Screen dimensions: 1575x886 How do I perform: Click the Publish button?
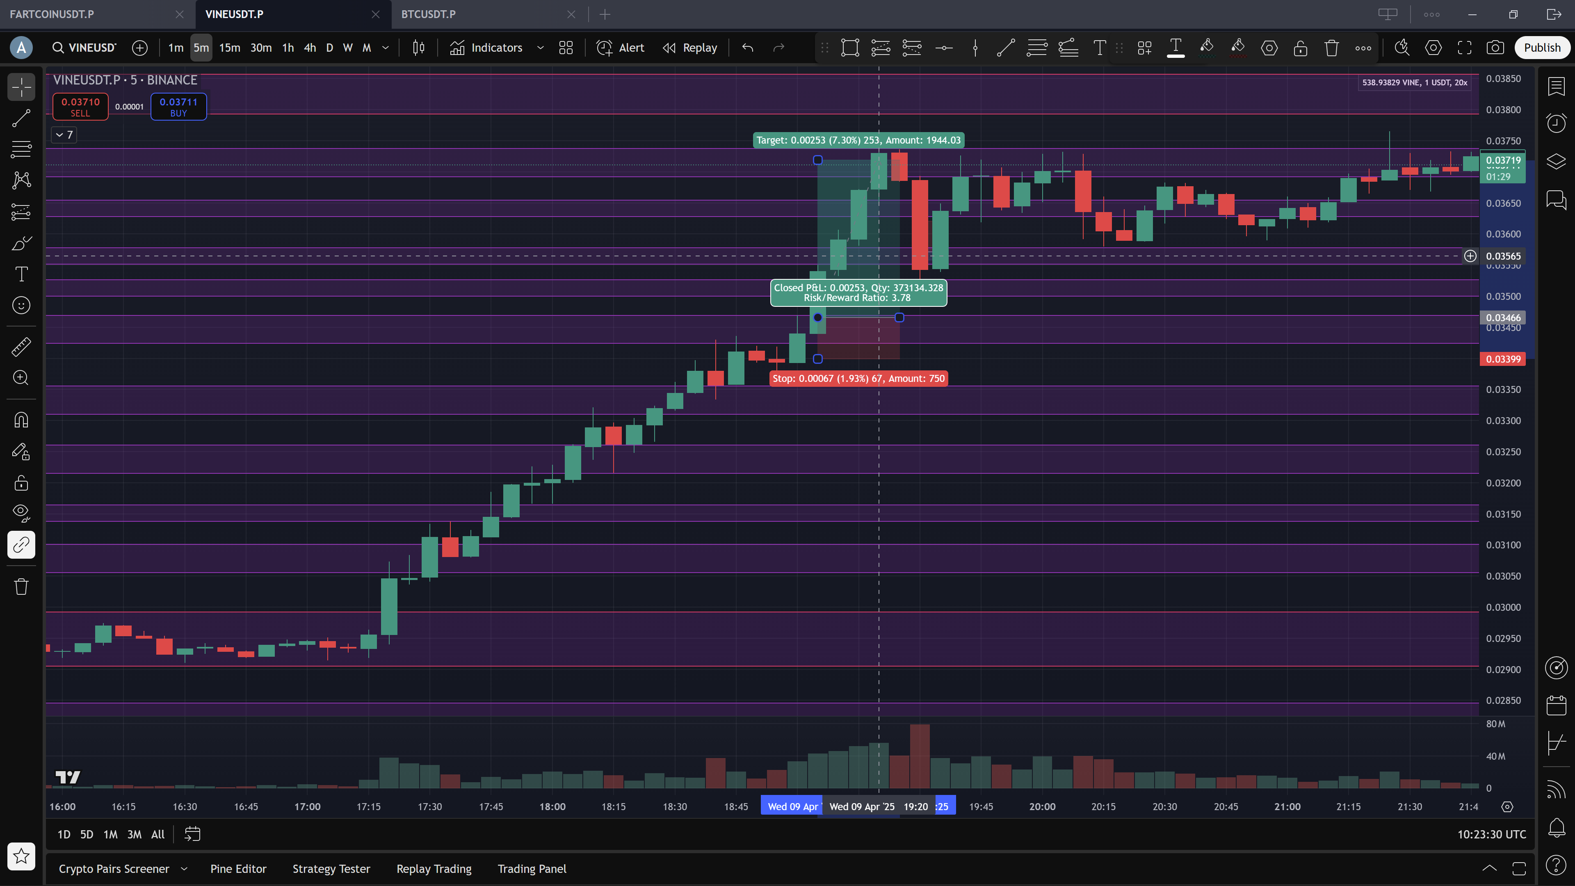pyautogui.click(x=1541, y=48)
